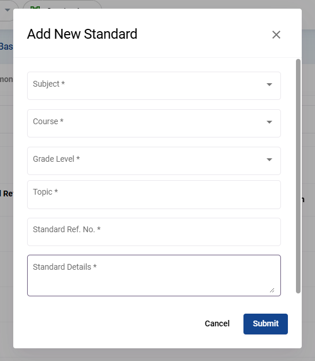This screenshot has width=315, height=361.
Task: Focus the Standard Ref. No. field
Action: point(154,232)
